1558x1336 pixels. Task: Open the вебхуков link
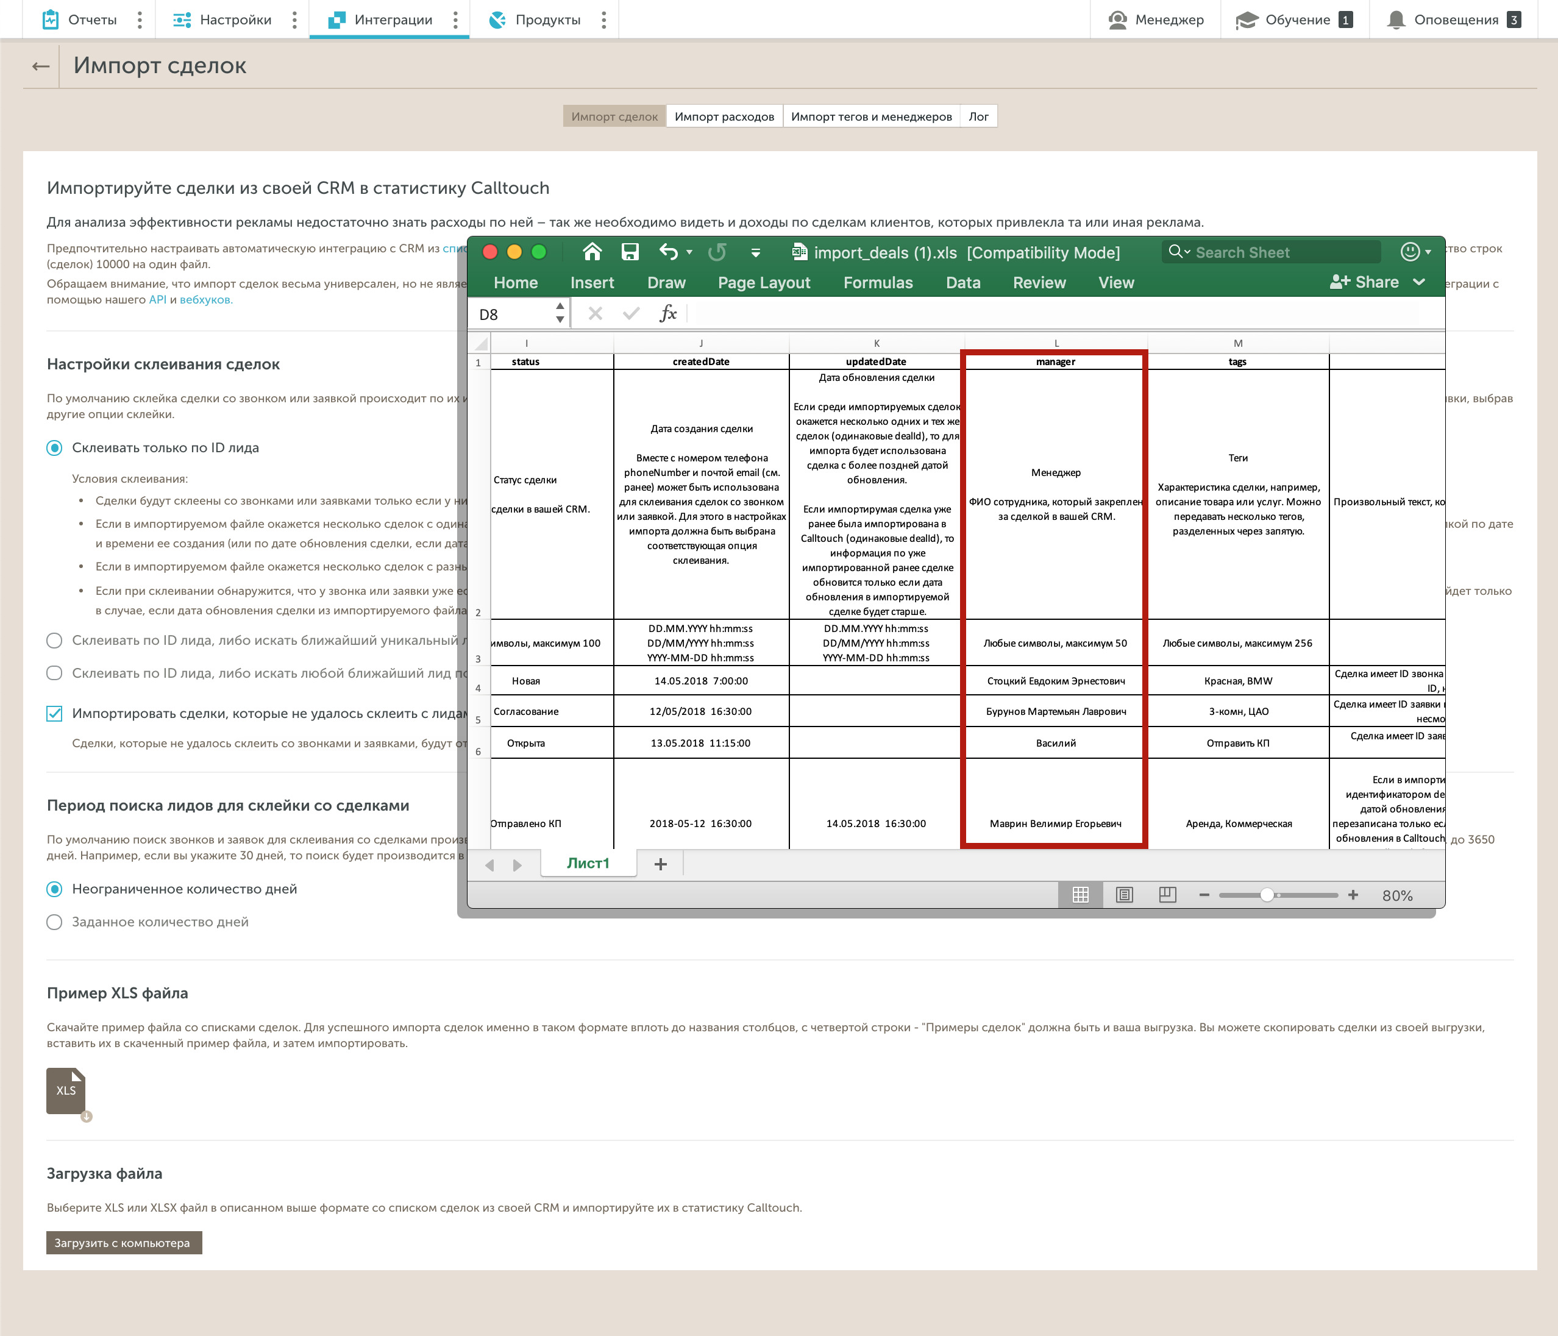(x=206, y=299)
